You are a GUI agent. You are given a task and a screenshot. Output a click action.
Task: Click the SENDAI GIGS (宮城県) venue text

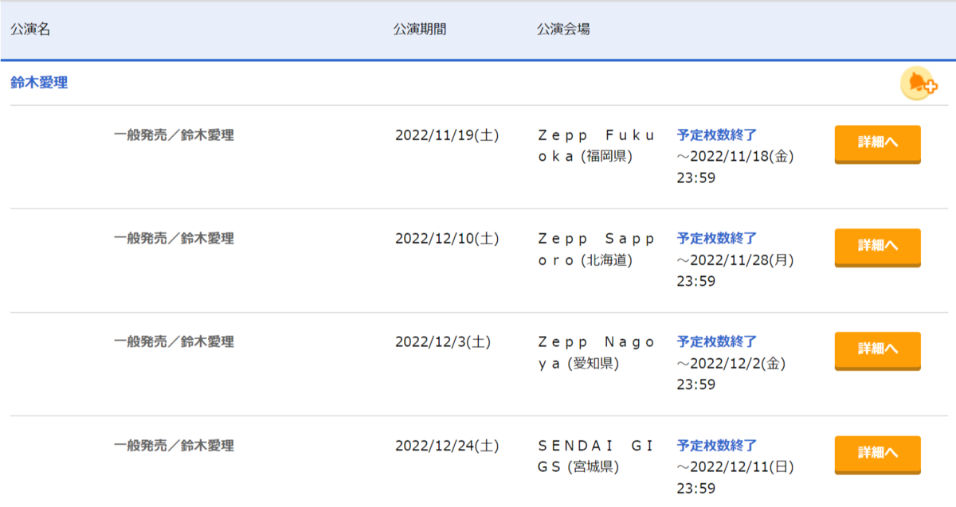[596, 456]
